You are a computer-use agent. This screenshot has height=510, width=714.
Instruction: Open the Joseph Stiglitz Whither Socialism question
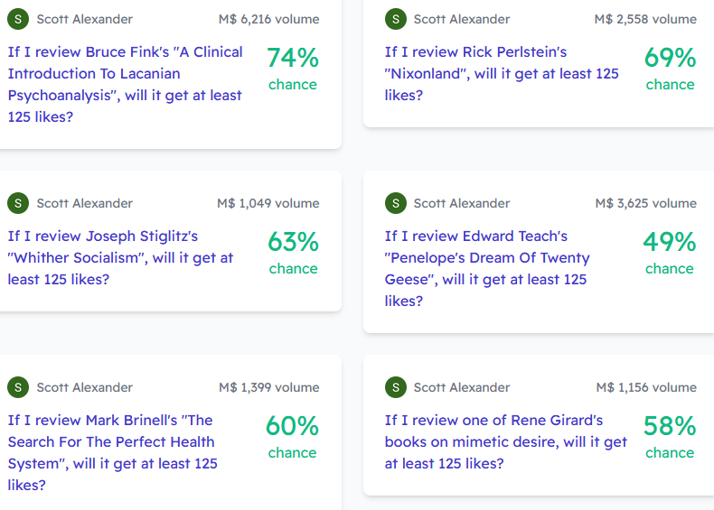tap(121, 257)
